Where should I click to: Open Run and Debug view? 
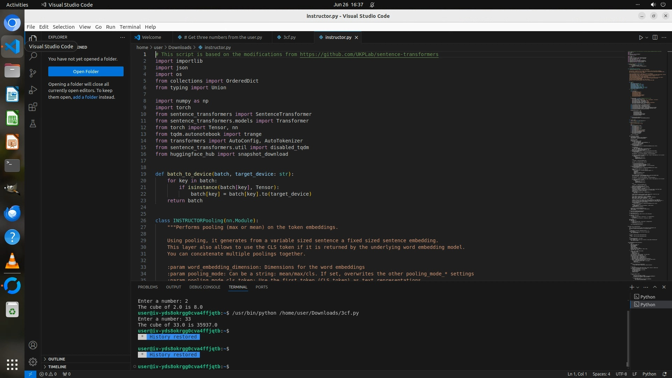coord(33,90)
